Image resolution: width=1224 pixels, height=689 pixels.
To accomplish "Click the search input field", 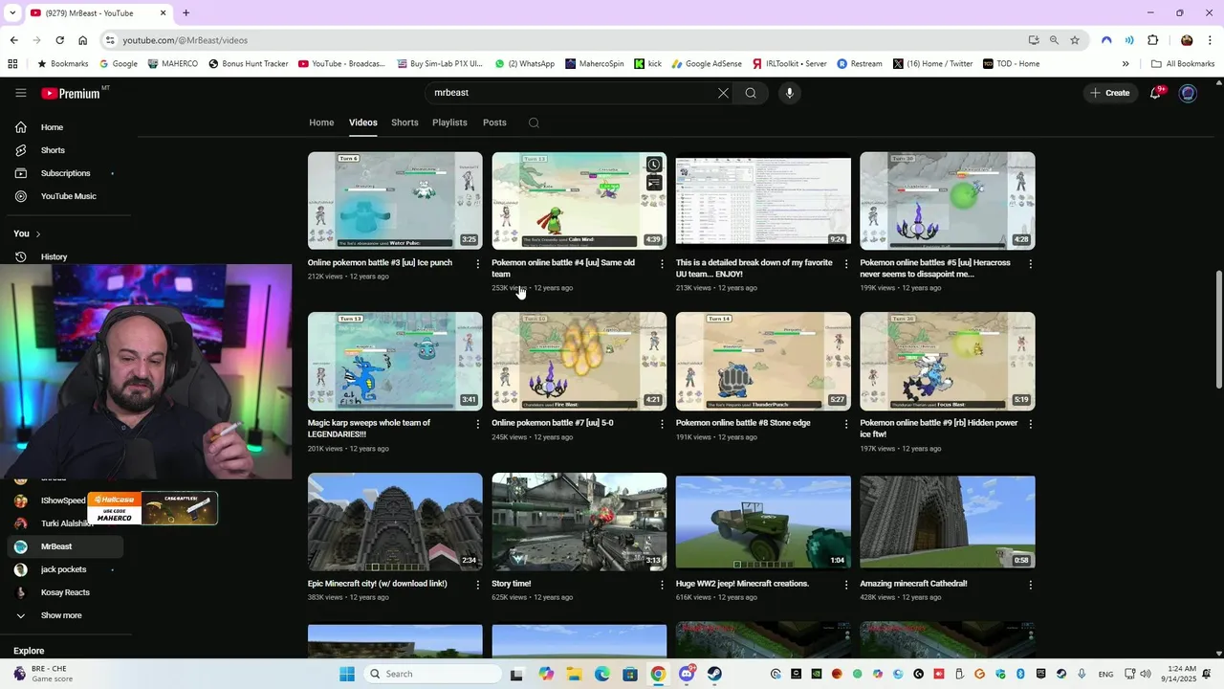I will (x=570, y=93).
